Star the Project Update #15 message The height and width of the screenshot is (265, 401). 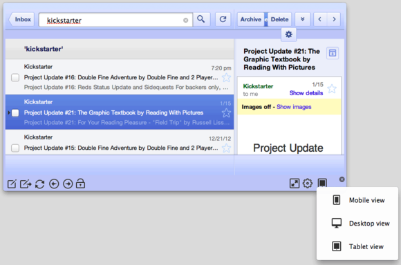(226, 148)
